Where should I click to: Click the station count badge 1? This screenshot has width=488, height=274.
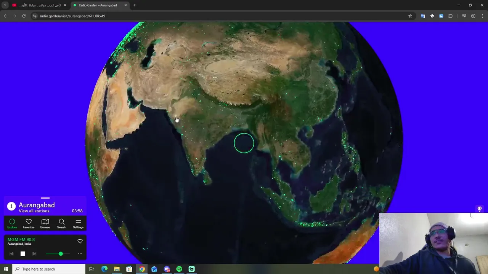coord(11,206)
